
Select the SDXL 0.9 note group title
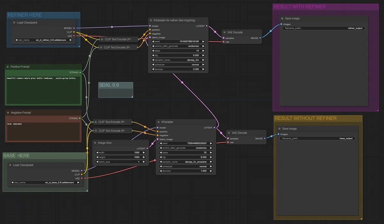tap(109, 85)
